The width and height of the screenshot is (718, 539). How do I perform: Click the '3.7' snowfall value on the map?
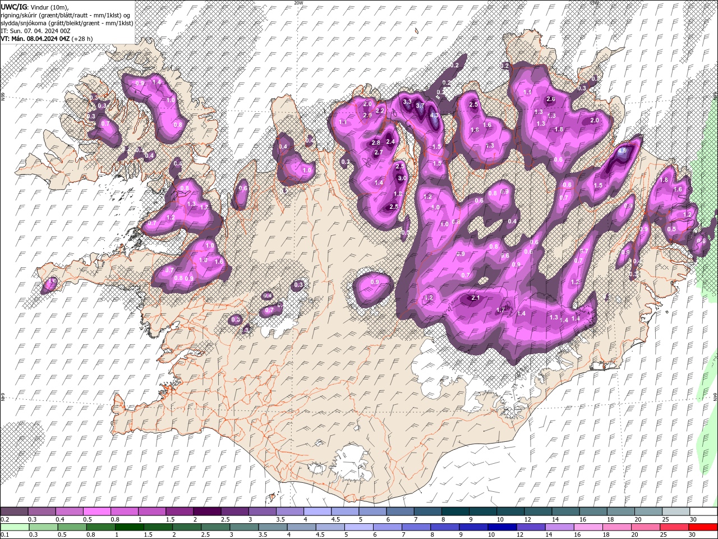420,105
